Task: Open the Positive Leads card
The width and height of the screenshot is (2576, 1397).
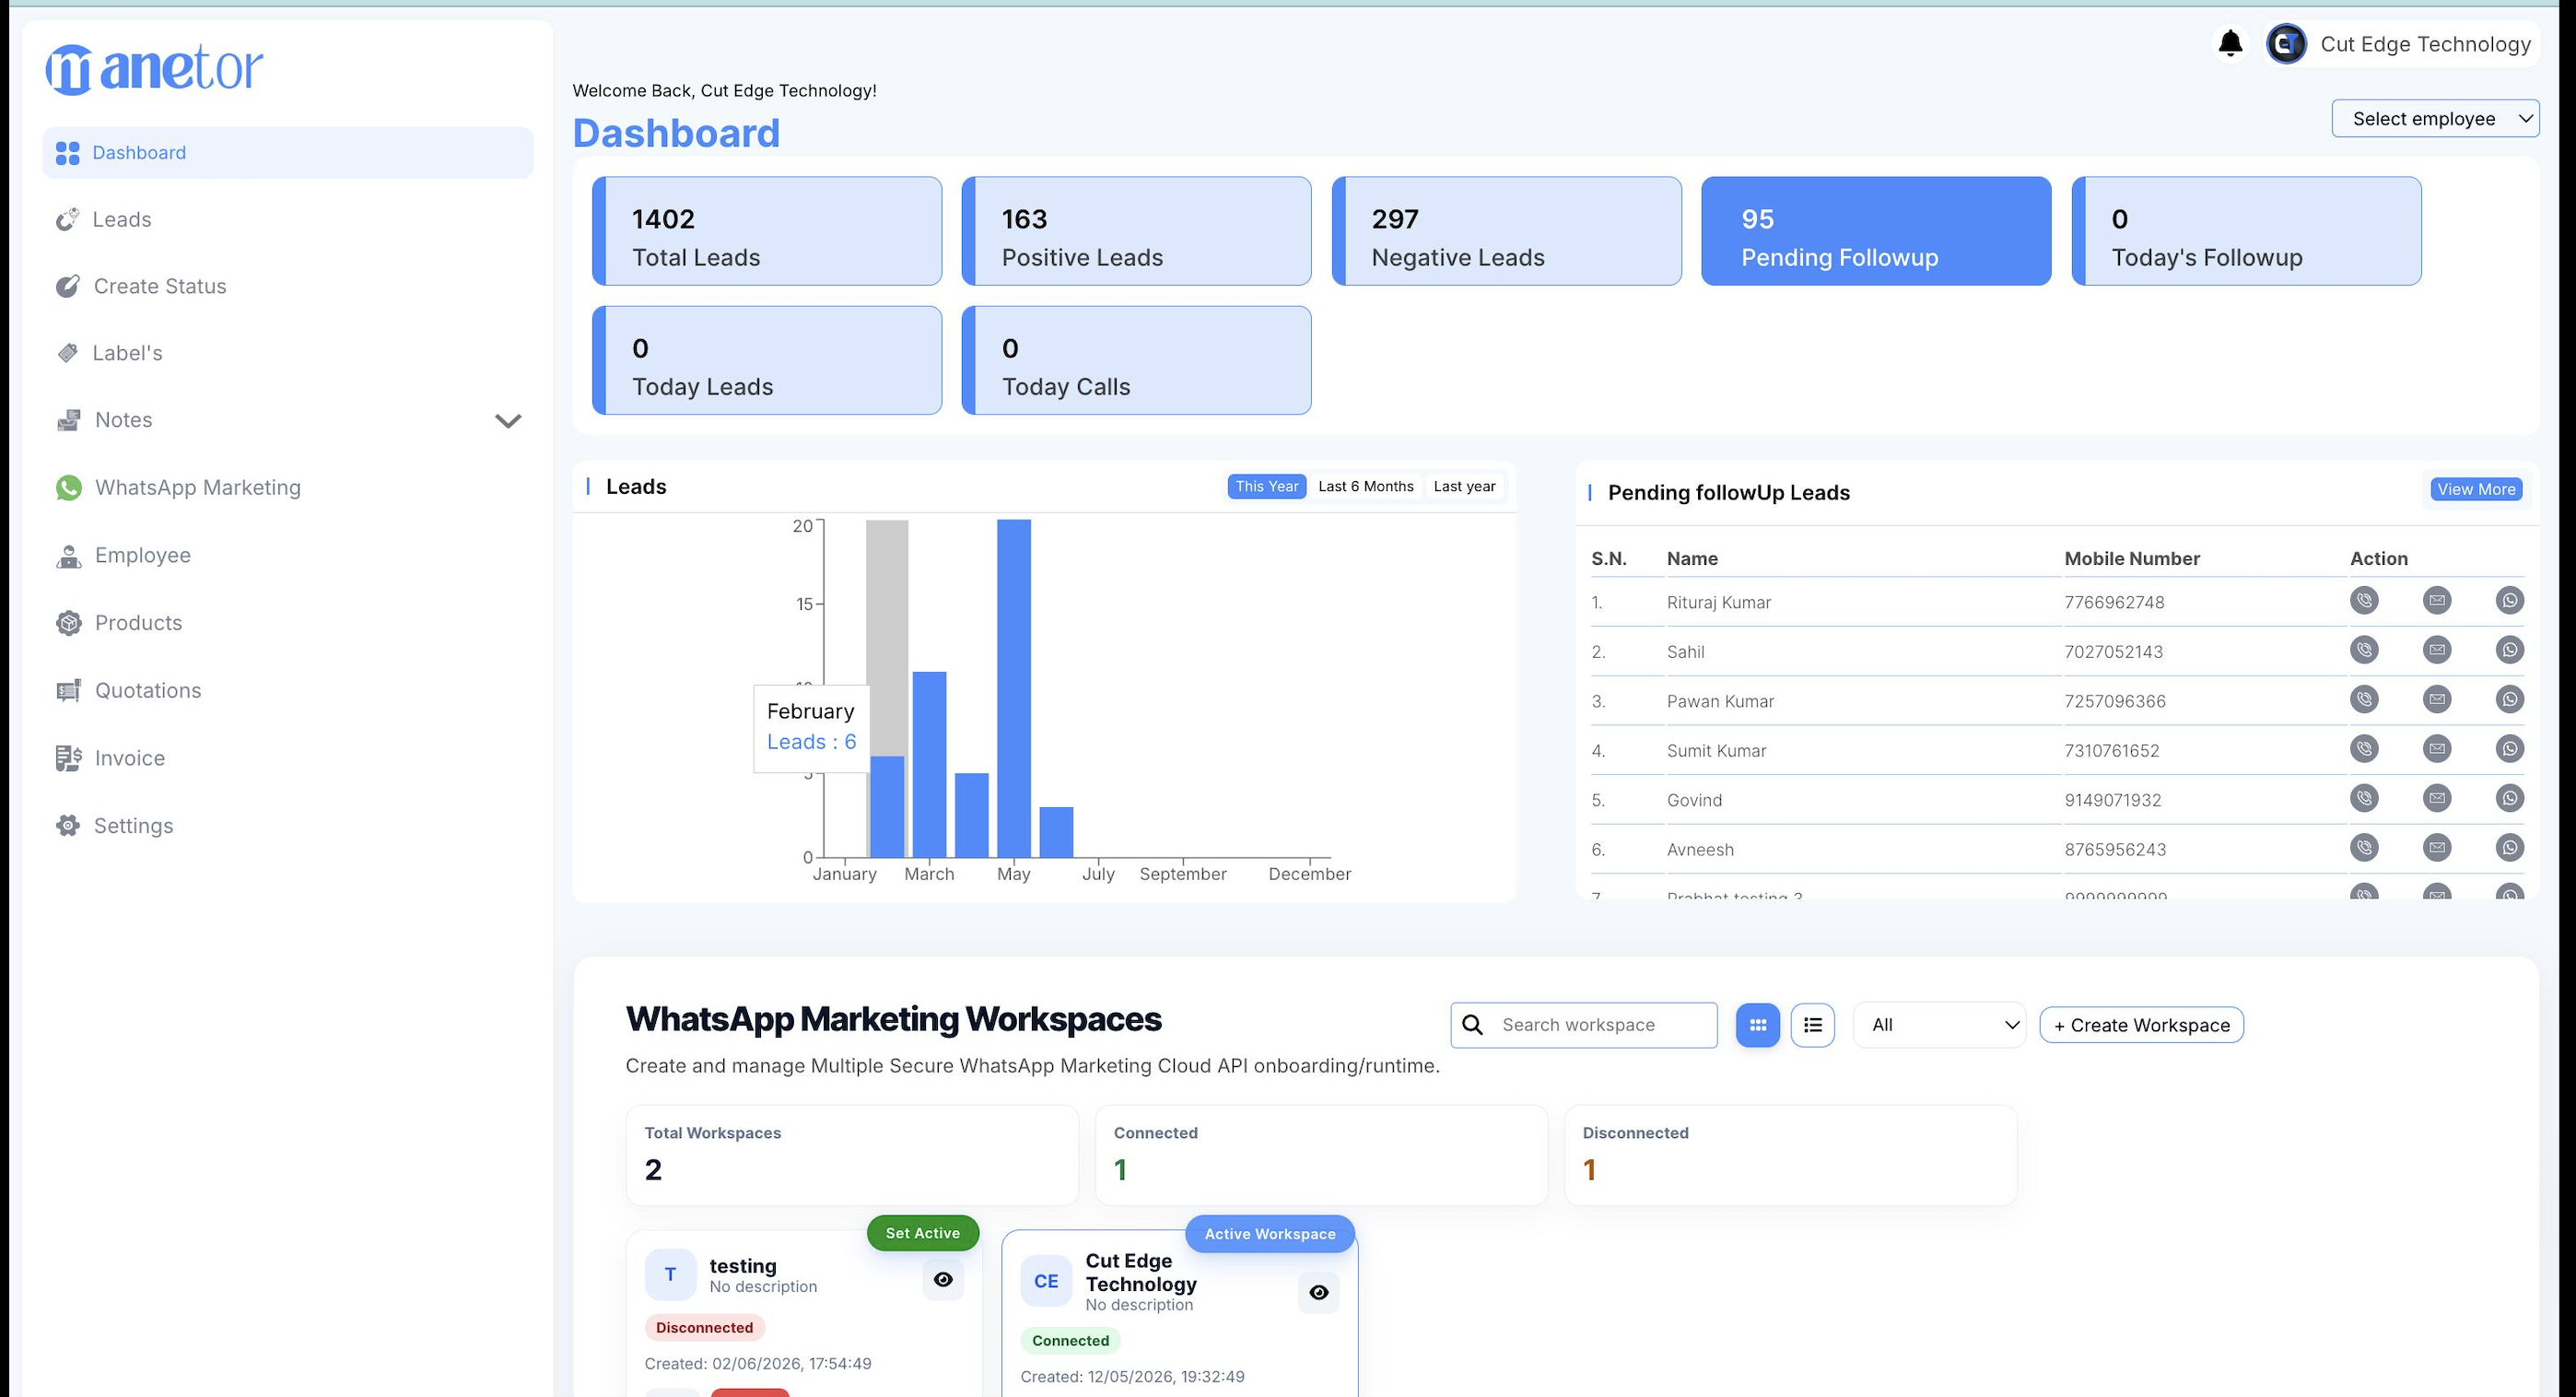Action: [x=1137, y=231]
